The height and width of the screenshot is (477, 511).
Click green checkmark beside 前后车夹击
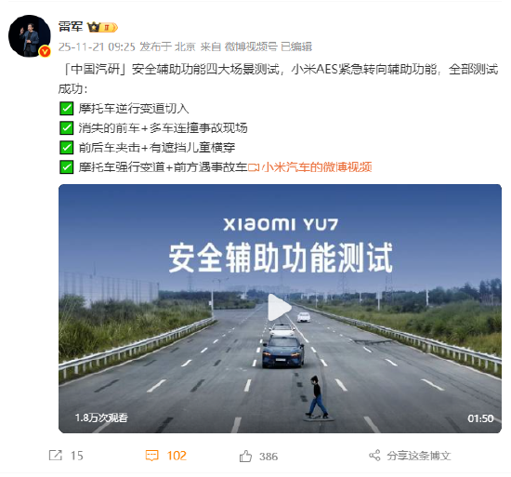click(66, 147)
